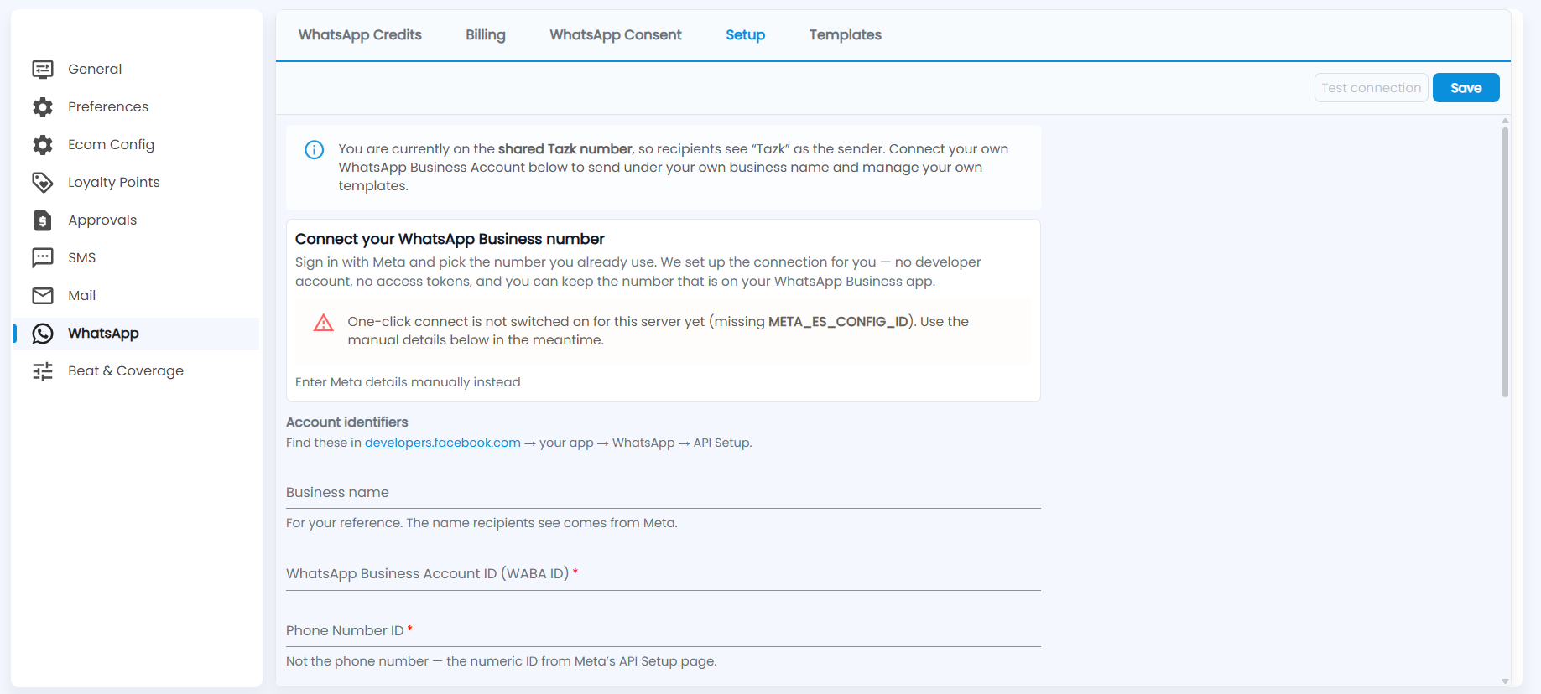Click the blue info icon in banner
The width and height of the screenshot is (1541, 694).
(314, 150)
